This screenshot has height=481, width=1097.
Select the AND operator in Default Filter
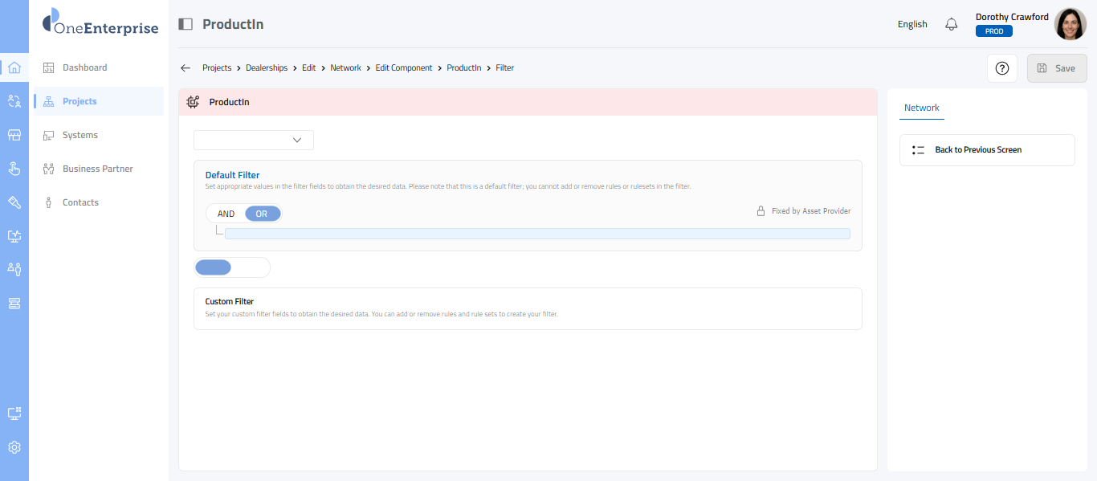coord(226,214)
